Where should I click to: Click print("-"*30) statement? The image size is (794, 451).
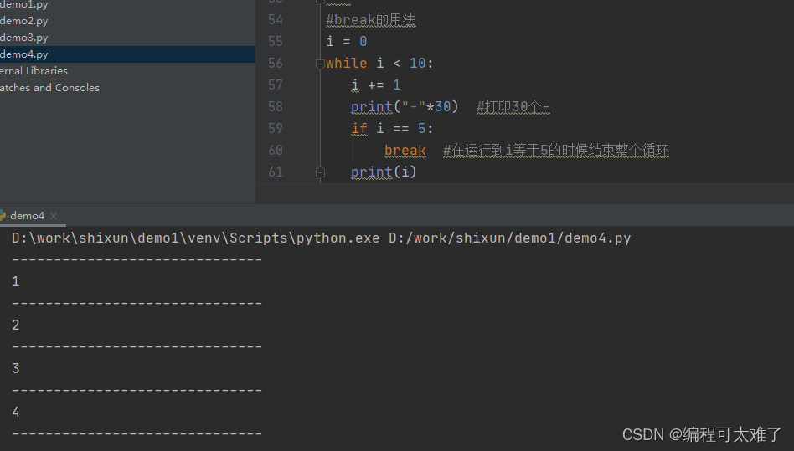click(x=405, y=106)
